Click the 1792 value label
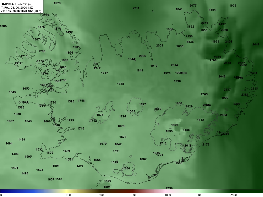263x197 pixels. (x=46, y=15)
